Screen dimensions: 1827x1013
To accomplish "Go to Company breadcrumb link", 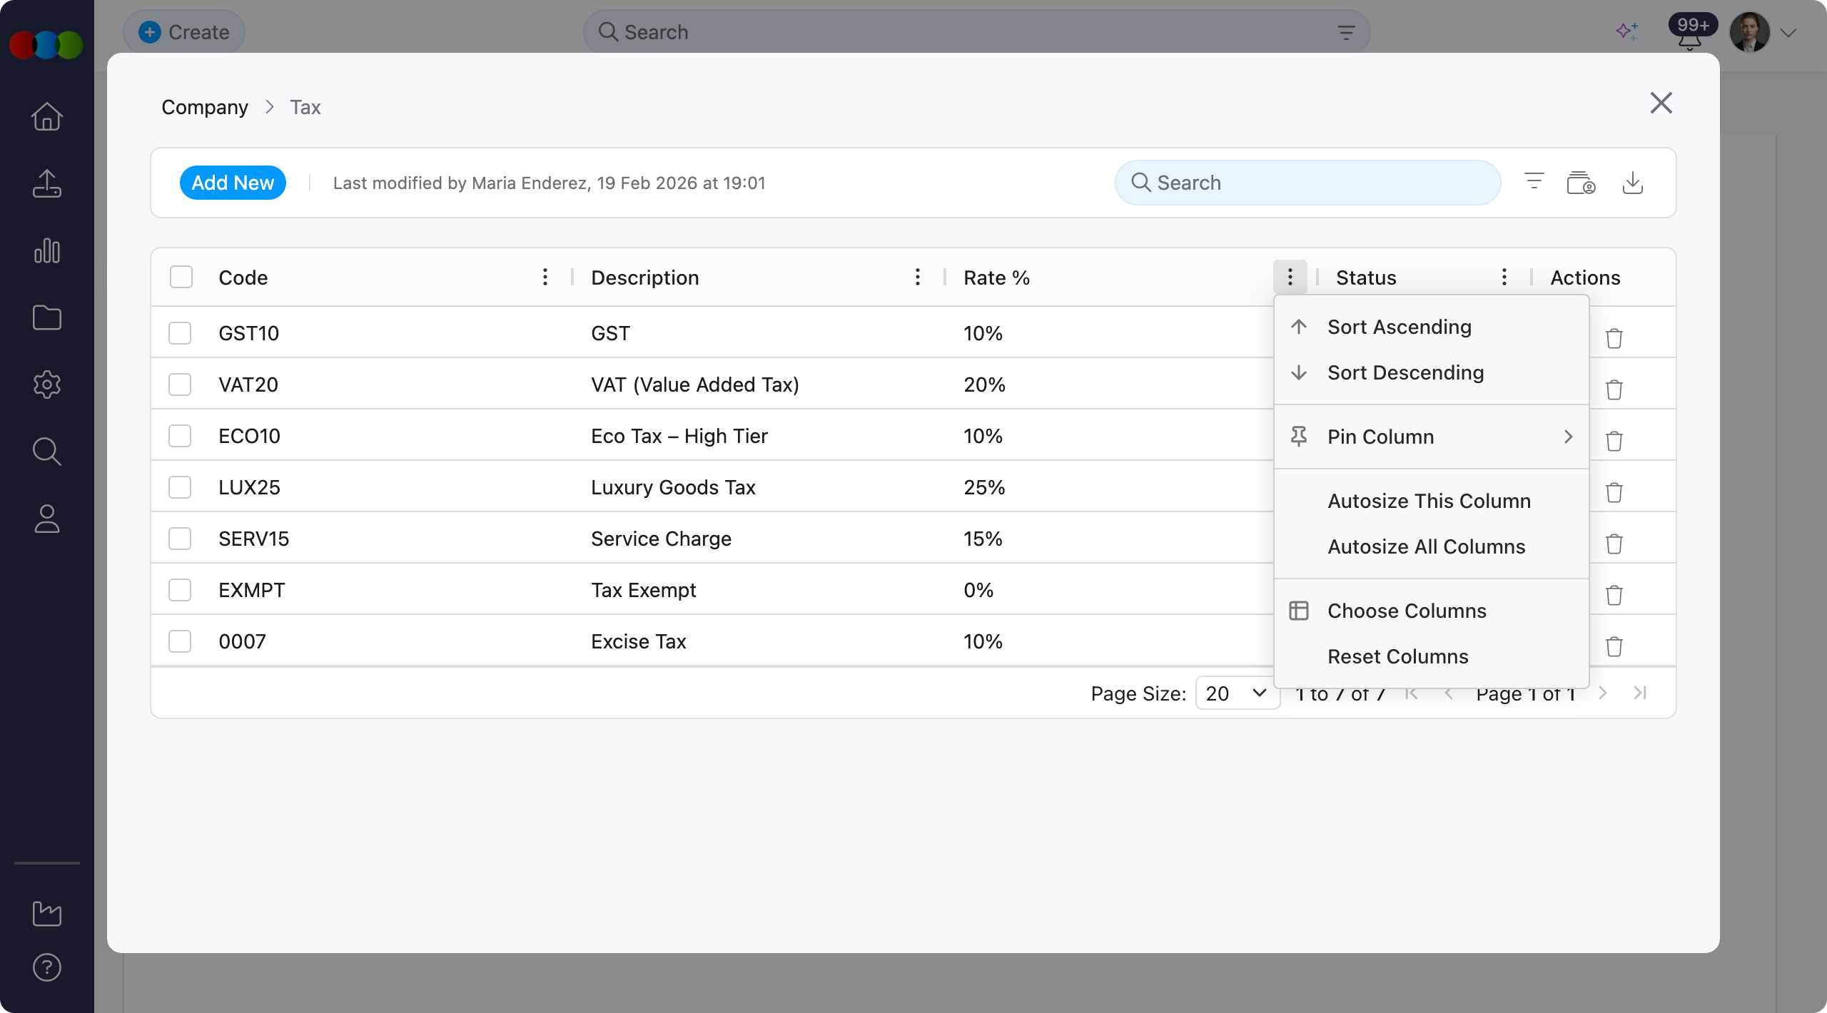I will point(205,107).
